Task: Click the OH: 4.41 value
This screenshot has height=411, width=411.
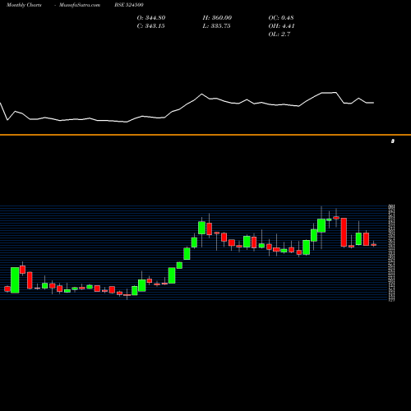Action: 281,26
